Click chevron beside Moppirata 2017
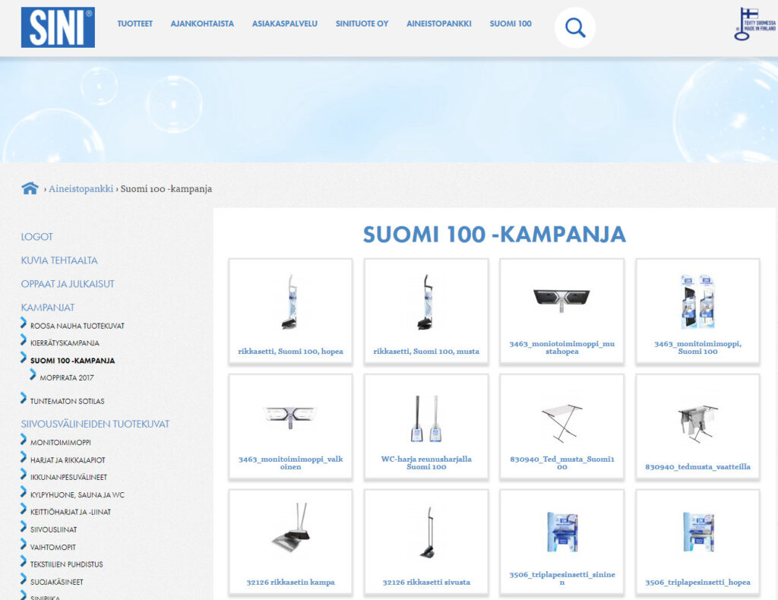Image resolution: width=778 pixels, height=600 pixels. [x=33, y=375]
